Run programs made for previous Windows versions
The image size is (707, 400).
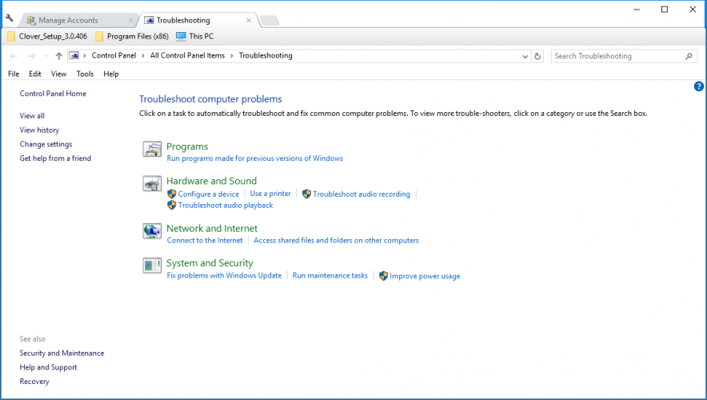click(x=255, y=158)
